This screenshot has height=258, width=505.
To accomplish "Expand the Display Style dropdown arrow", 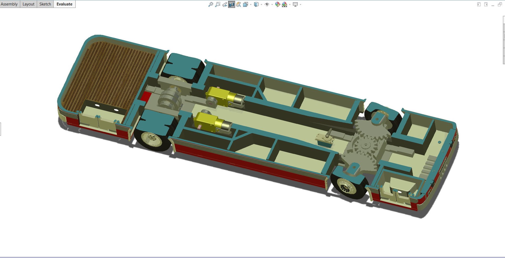I will 261,4.
